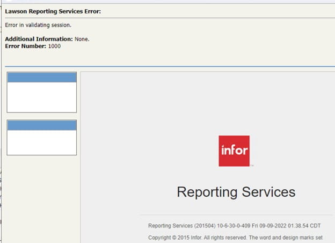Click the 'Copyright © 2015 Infor' line
Screen dimensions: 335x243
235,238
